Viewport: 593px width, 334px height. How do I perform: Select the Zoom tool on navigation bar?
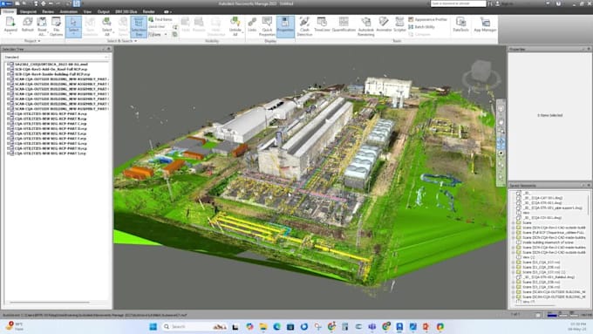click(x=501, y=132)
